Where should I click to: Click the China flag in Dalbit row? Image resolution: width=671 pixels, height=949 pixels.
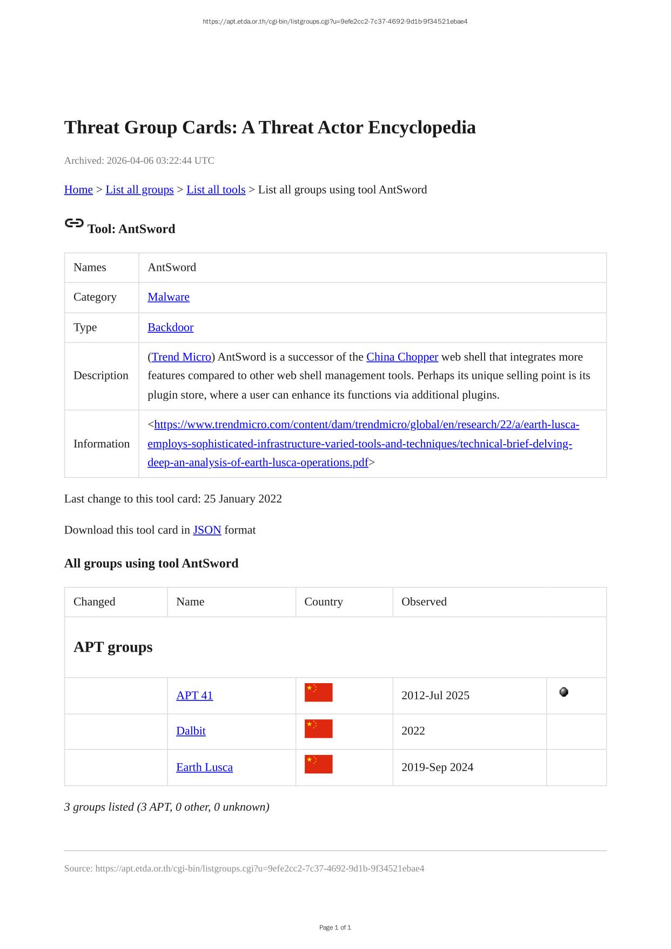pyautogui.click(x=318, y=729)
